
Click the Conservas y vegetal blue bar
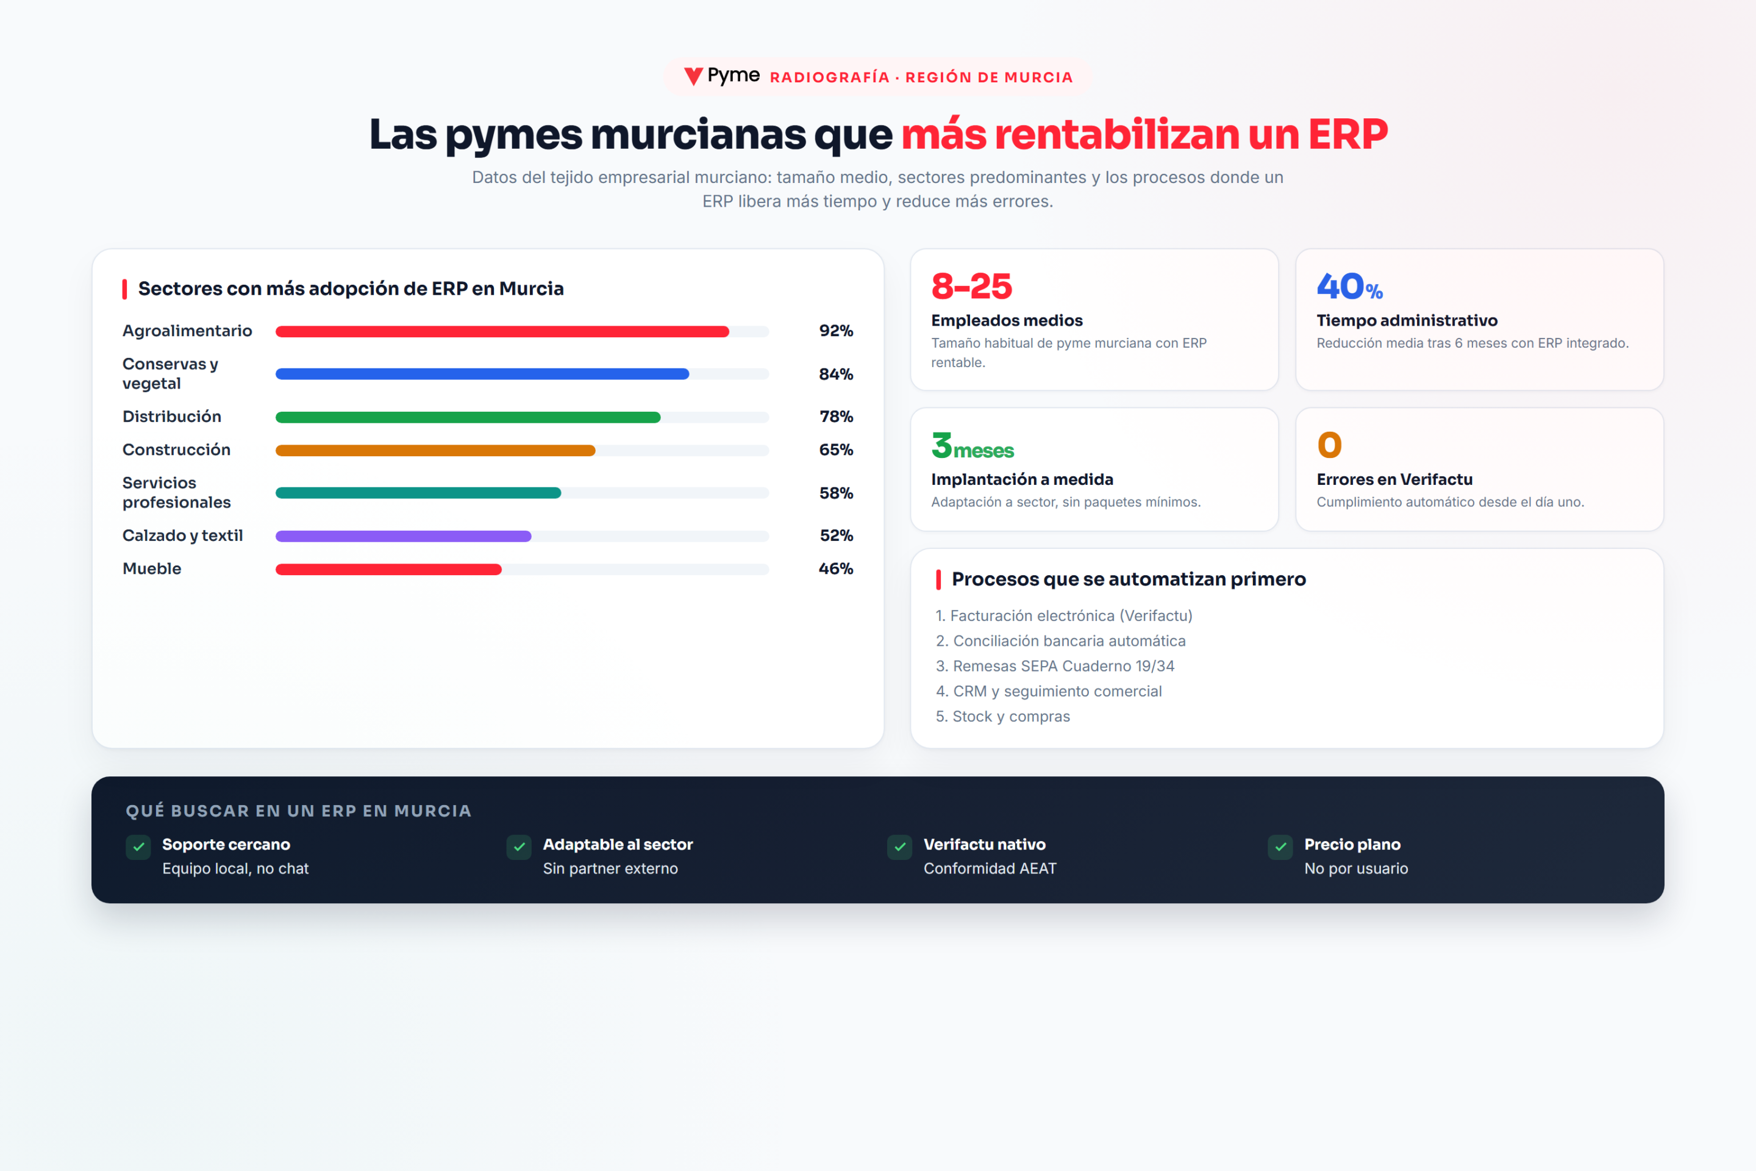(x=482, y=374)
